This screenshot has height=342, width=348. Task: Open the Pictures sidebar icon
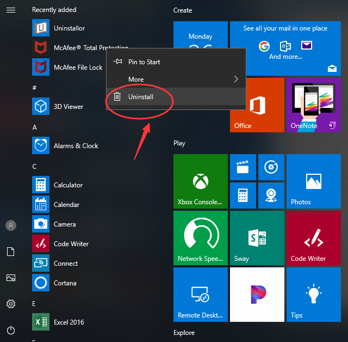[x=11, y=278]
